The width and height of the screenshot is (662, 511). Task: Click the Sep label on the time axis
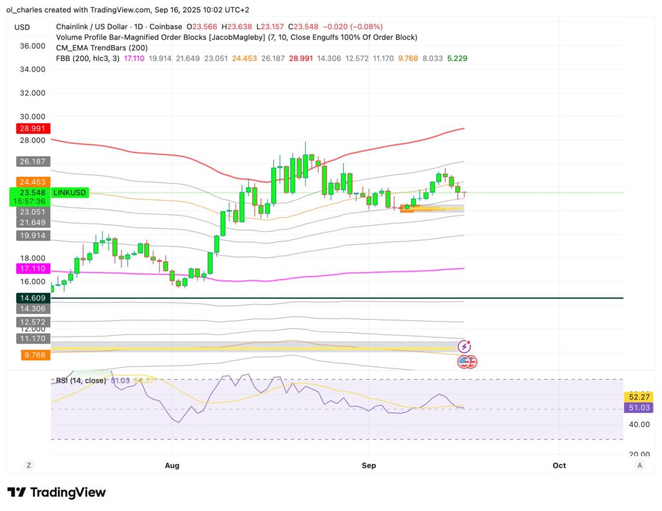point(368,465)
